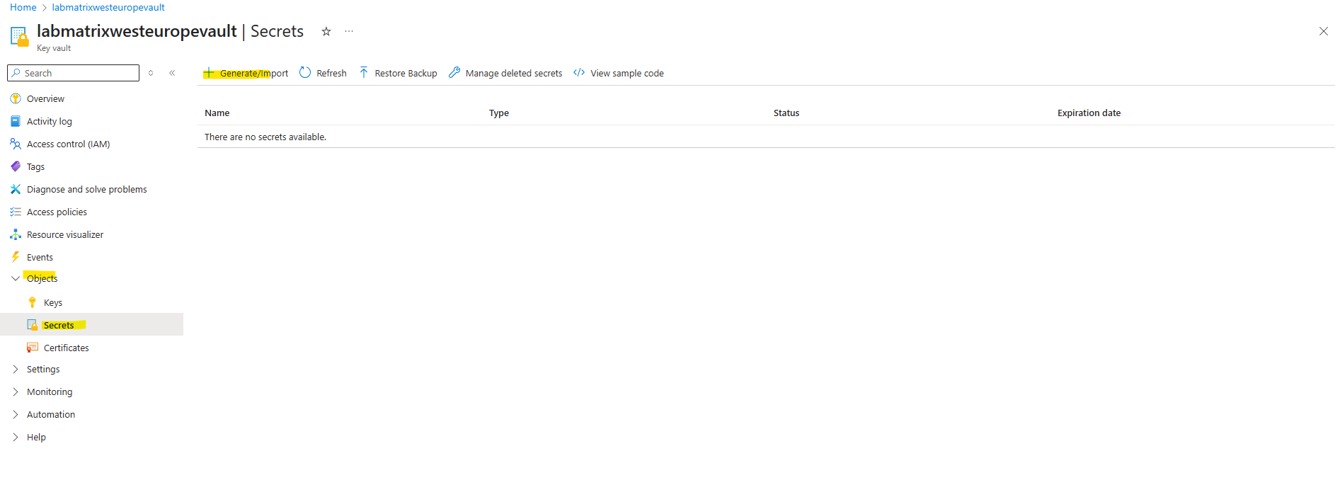Click 'There are no secrets available.' text
The image size is (1340, 497).
(x=265, y=137)
